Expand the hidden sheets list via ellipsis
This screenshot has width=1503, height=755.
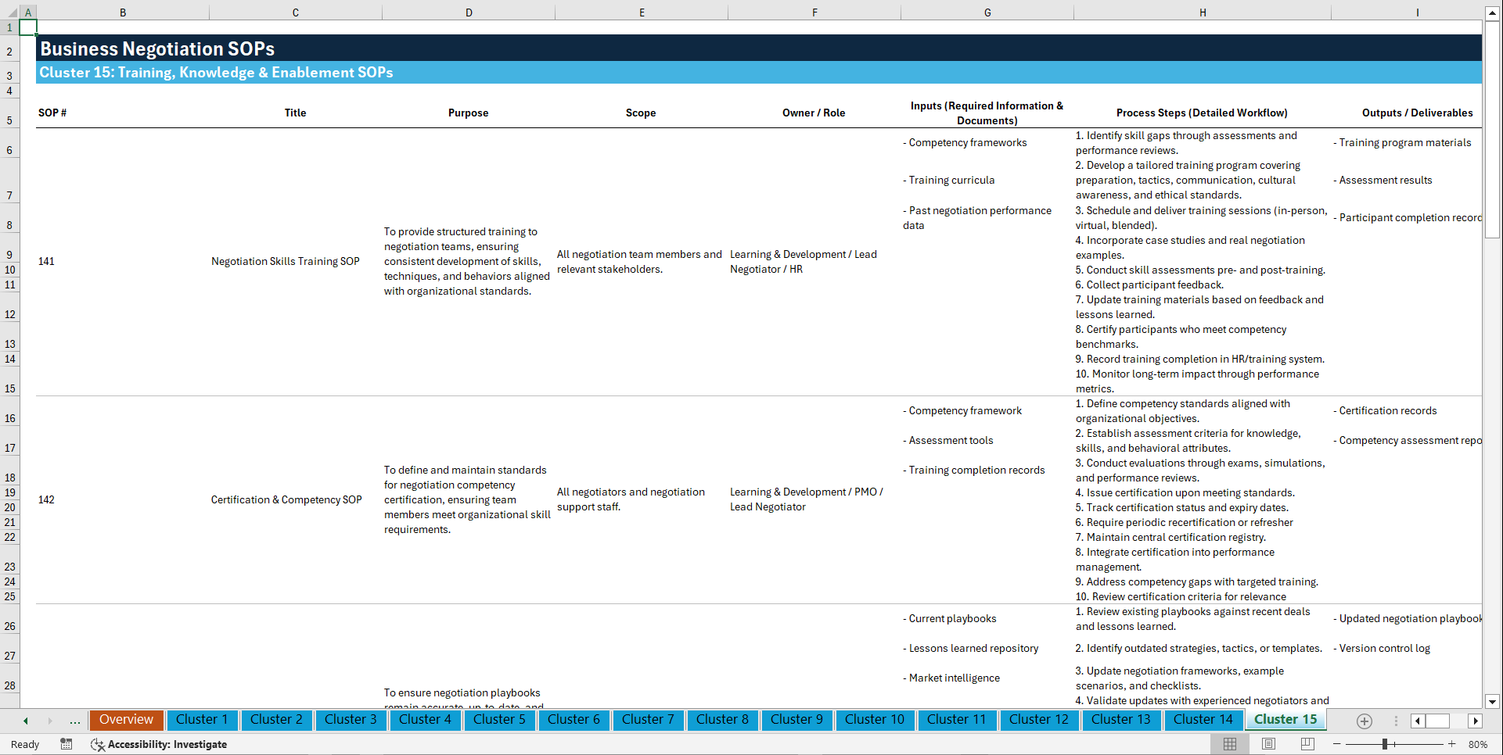pos(74,721)
